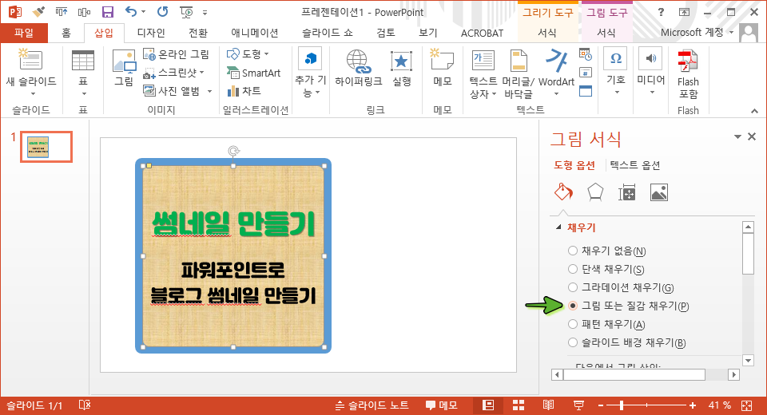Click the 스크린샷 screenshot button
The height and width of the screenshot is (415, 767).
click(x=170, y=73)
